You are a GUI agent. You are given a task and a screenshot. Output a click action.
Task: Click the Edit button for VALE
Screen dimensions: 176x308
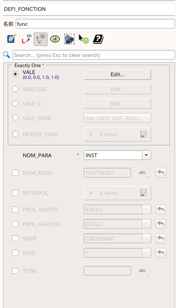(x=117, y=74)
